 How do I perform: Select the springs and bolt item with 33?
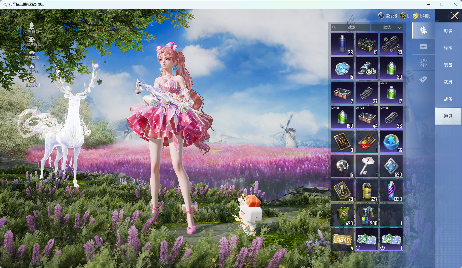tap(391, 44)
